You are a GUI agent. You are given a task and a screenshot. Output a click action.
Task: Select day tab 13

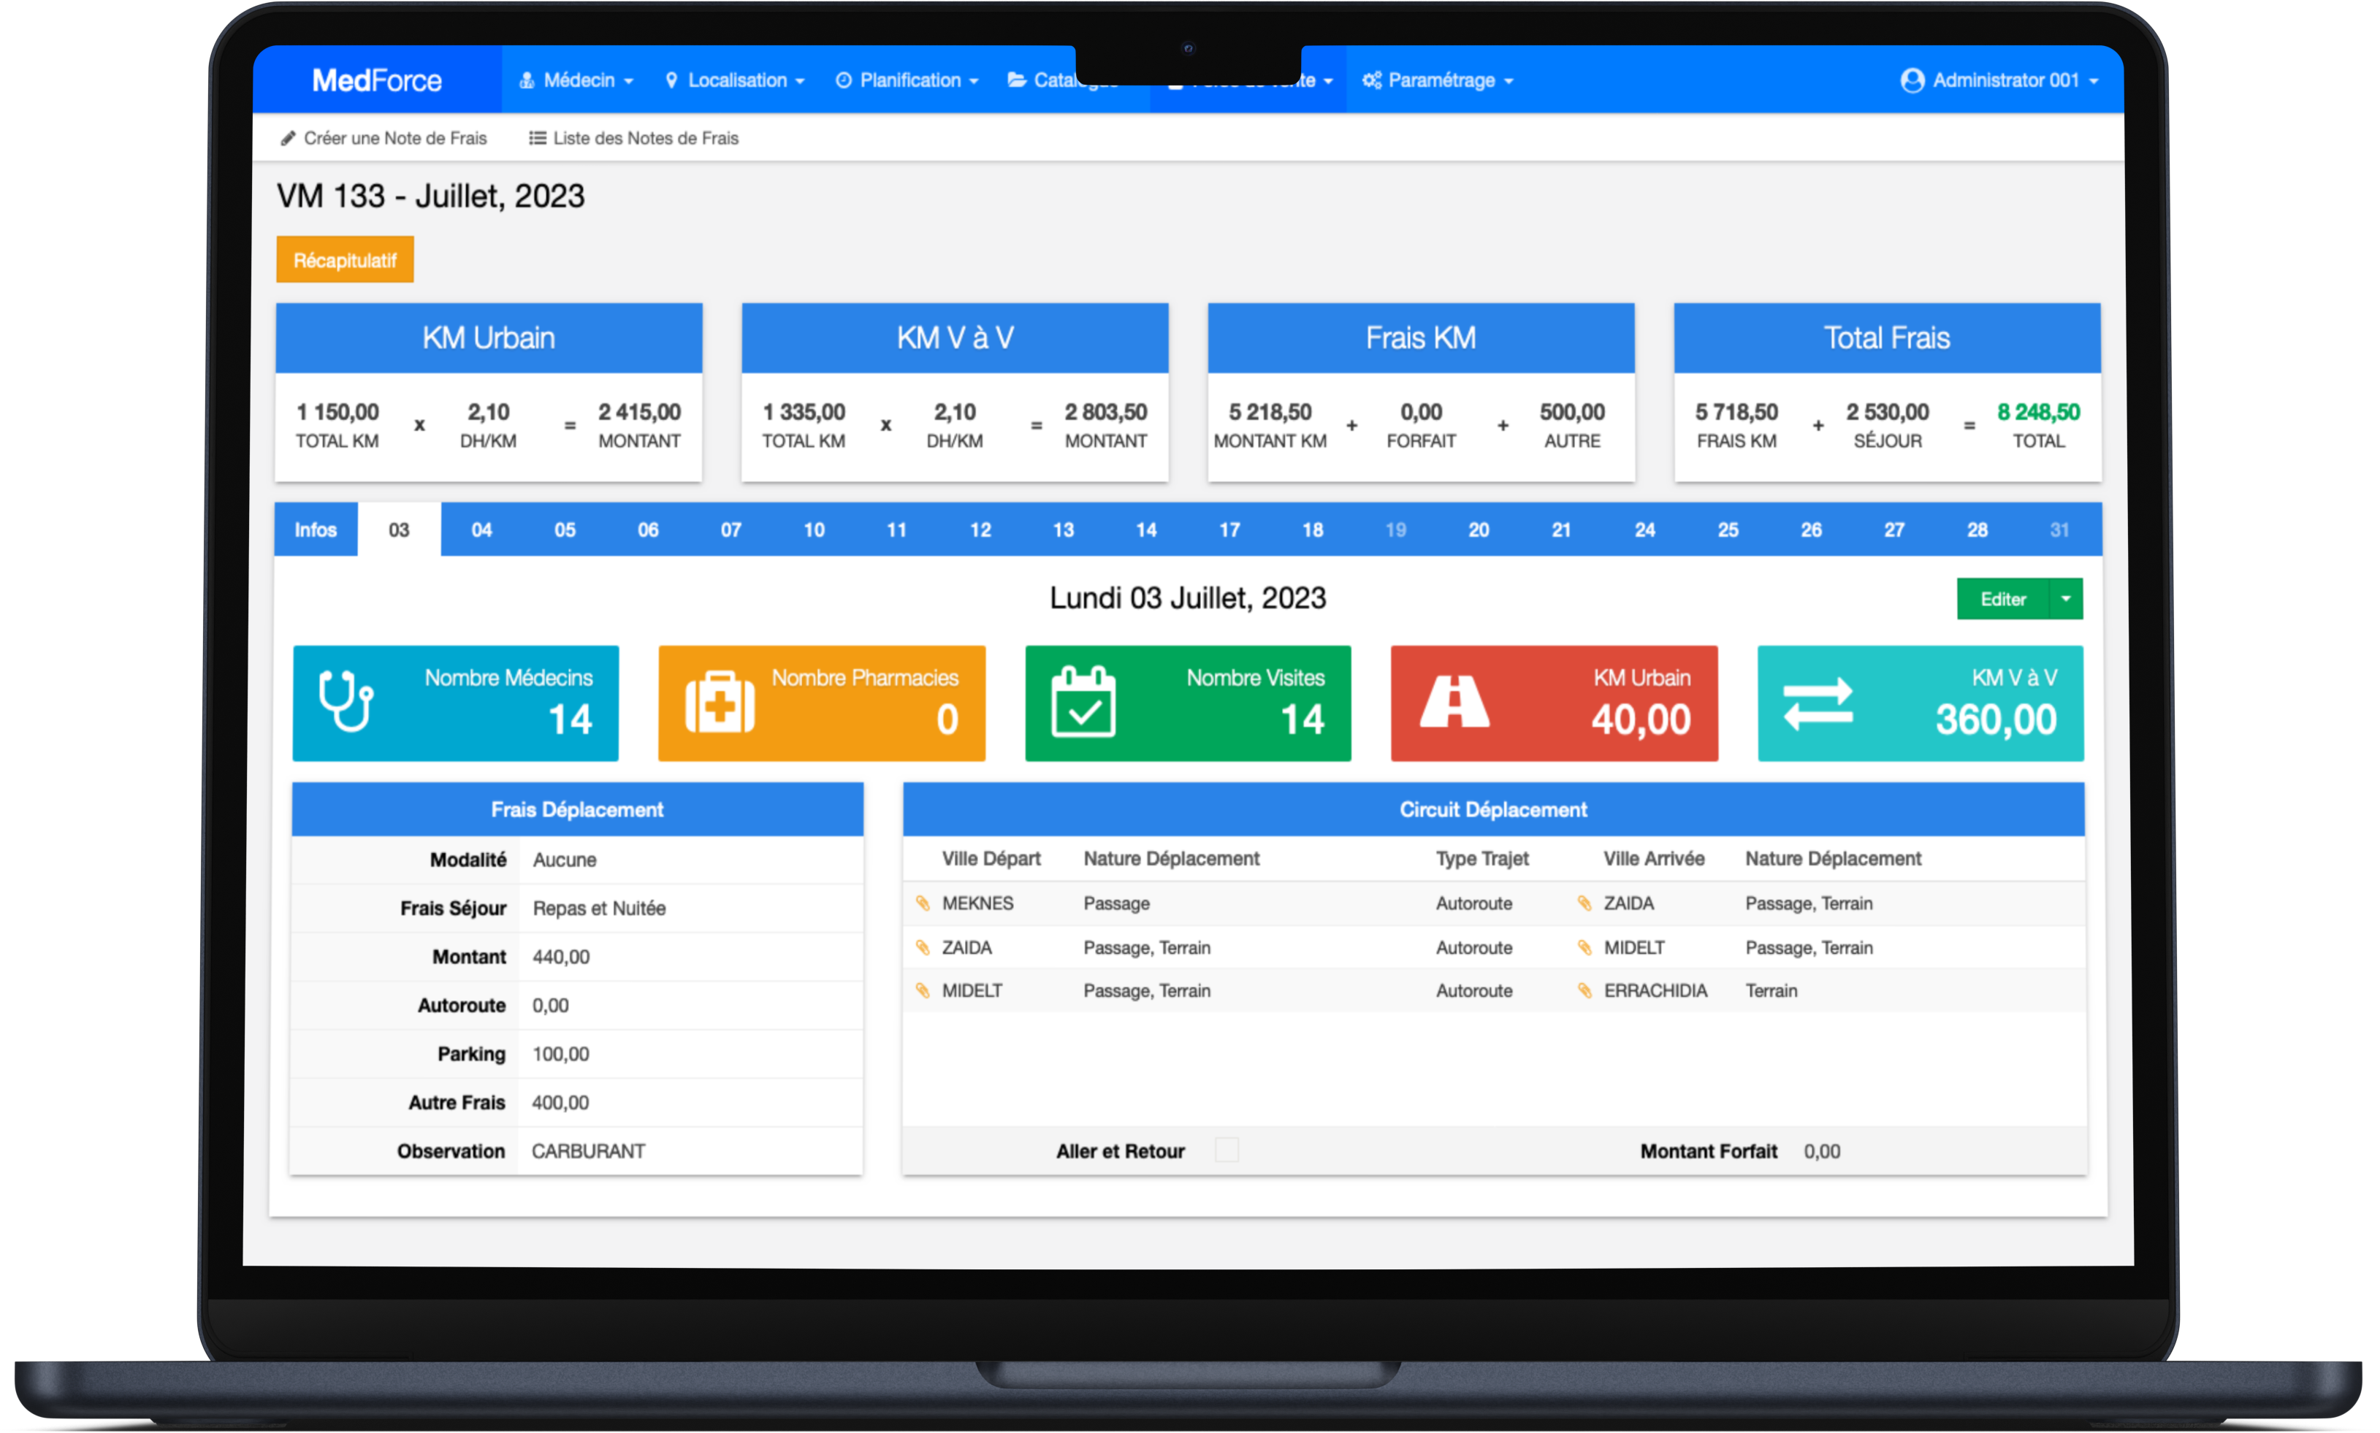point(1063,530)
